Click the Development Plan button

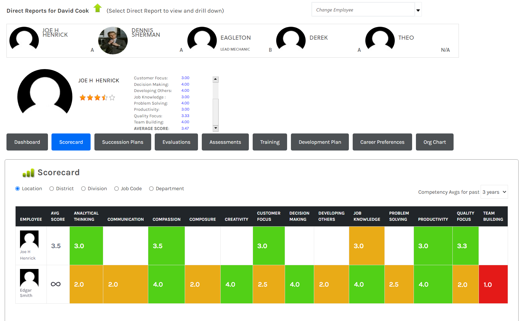(320, 142)
